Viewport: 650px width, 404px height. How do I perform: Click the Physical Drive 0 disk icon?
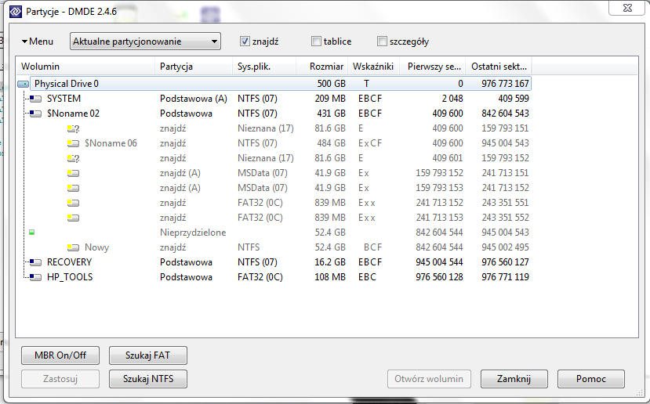tap(24, 84)
